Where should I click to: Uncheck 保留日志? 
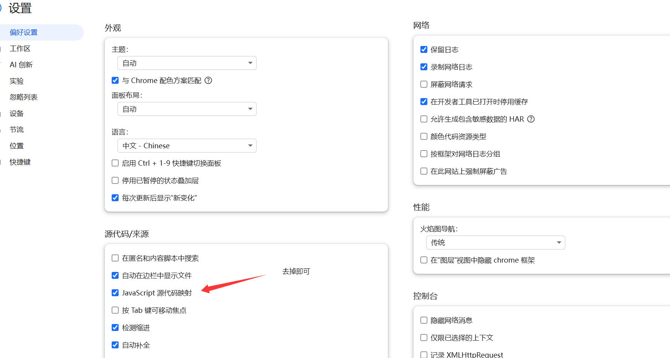click(x=424, y=49)
